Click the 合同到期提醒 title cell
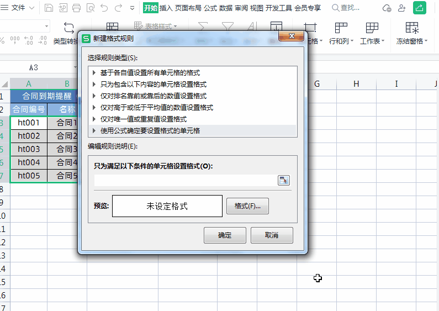Viewport: 439px width, 311px height. point(44,96)
